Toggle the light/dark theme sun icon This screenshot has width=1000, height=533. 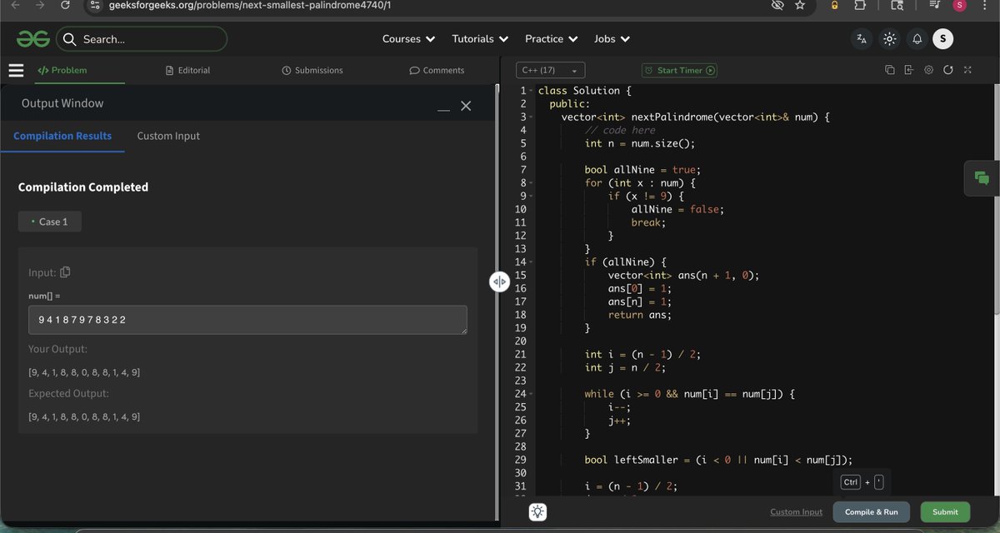pyautogui.click(x=889, y=39)
